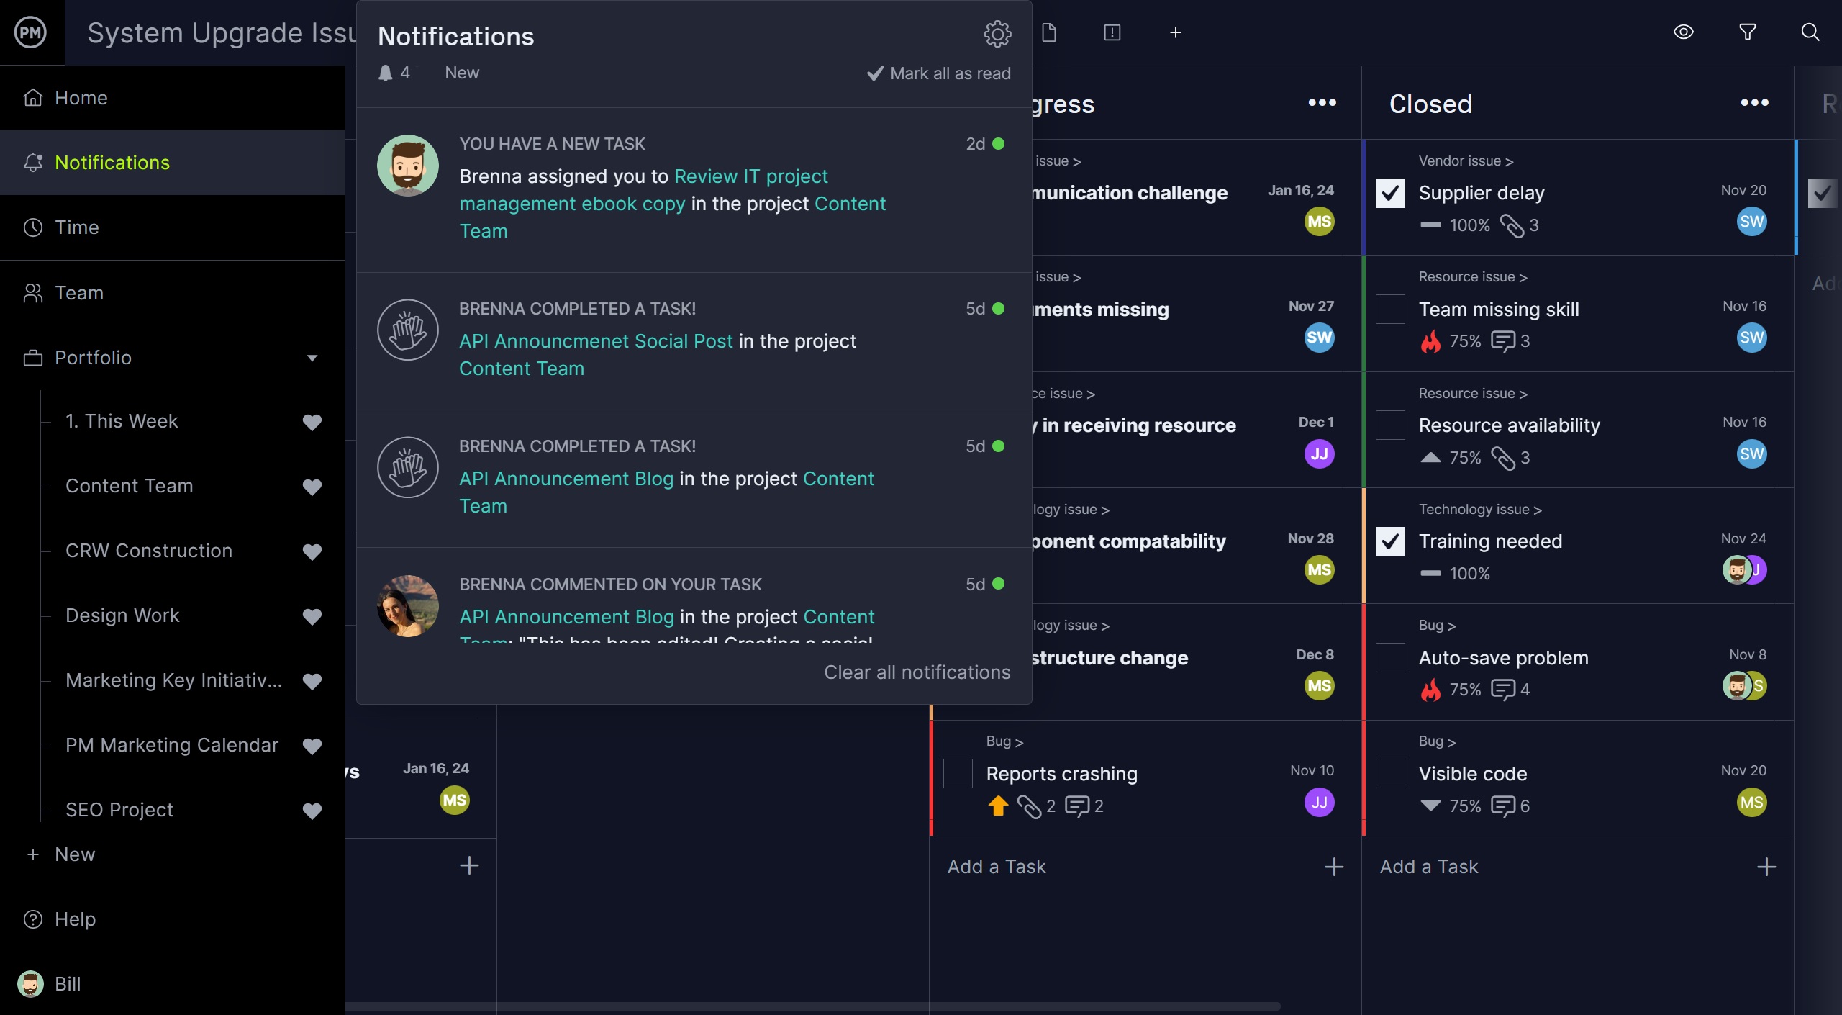The width and height of the screenshot is (1842, 1015).
Task: Click the high-five icon on API Announcement Blog completed notification
Action: tap(408, 467)
